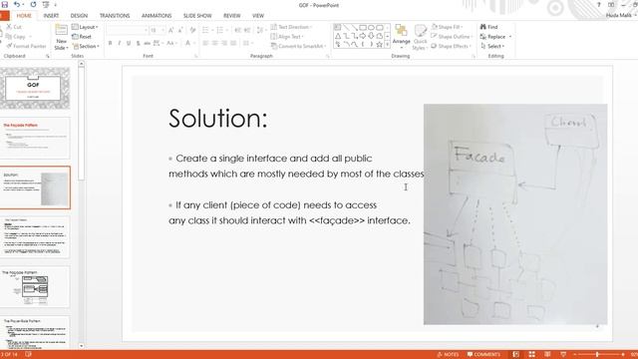
Task: Click Convert to SmartArt
Action: coord(299,47)
